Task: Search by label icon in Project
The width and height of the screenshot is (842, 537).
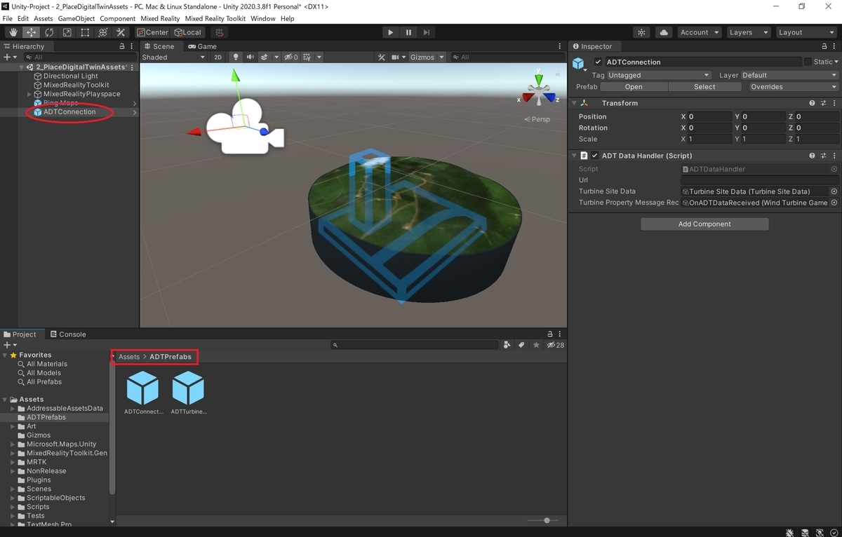Action: [x=521, y=345]
